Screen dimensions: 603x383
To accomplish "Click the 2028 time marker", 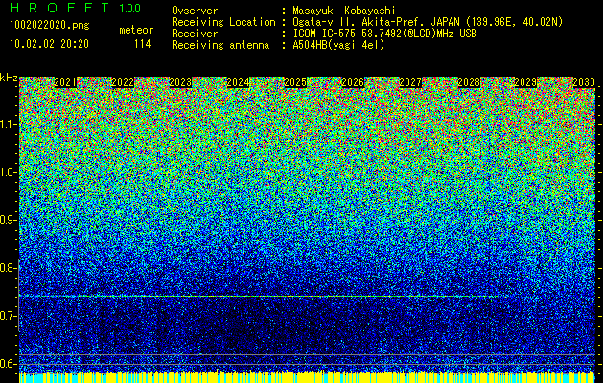I will coord(469,82).
